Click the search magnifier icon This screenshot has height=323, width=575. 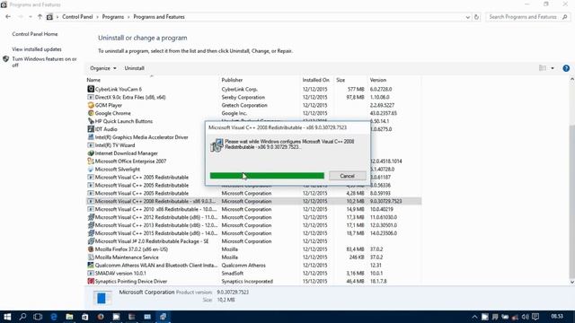[565, 17]
